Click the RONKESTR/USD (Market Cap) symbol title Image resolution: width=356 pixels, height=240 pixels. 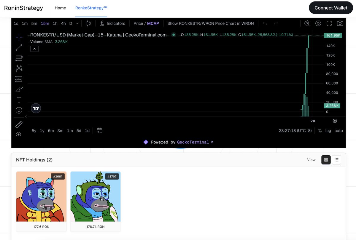[x=98, y=35]
